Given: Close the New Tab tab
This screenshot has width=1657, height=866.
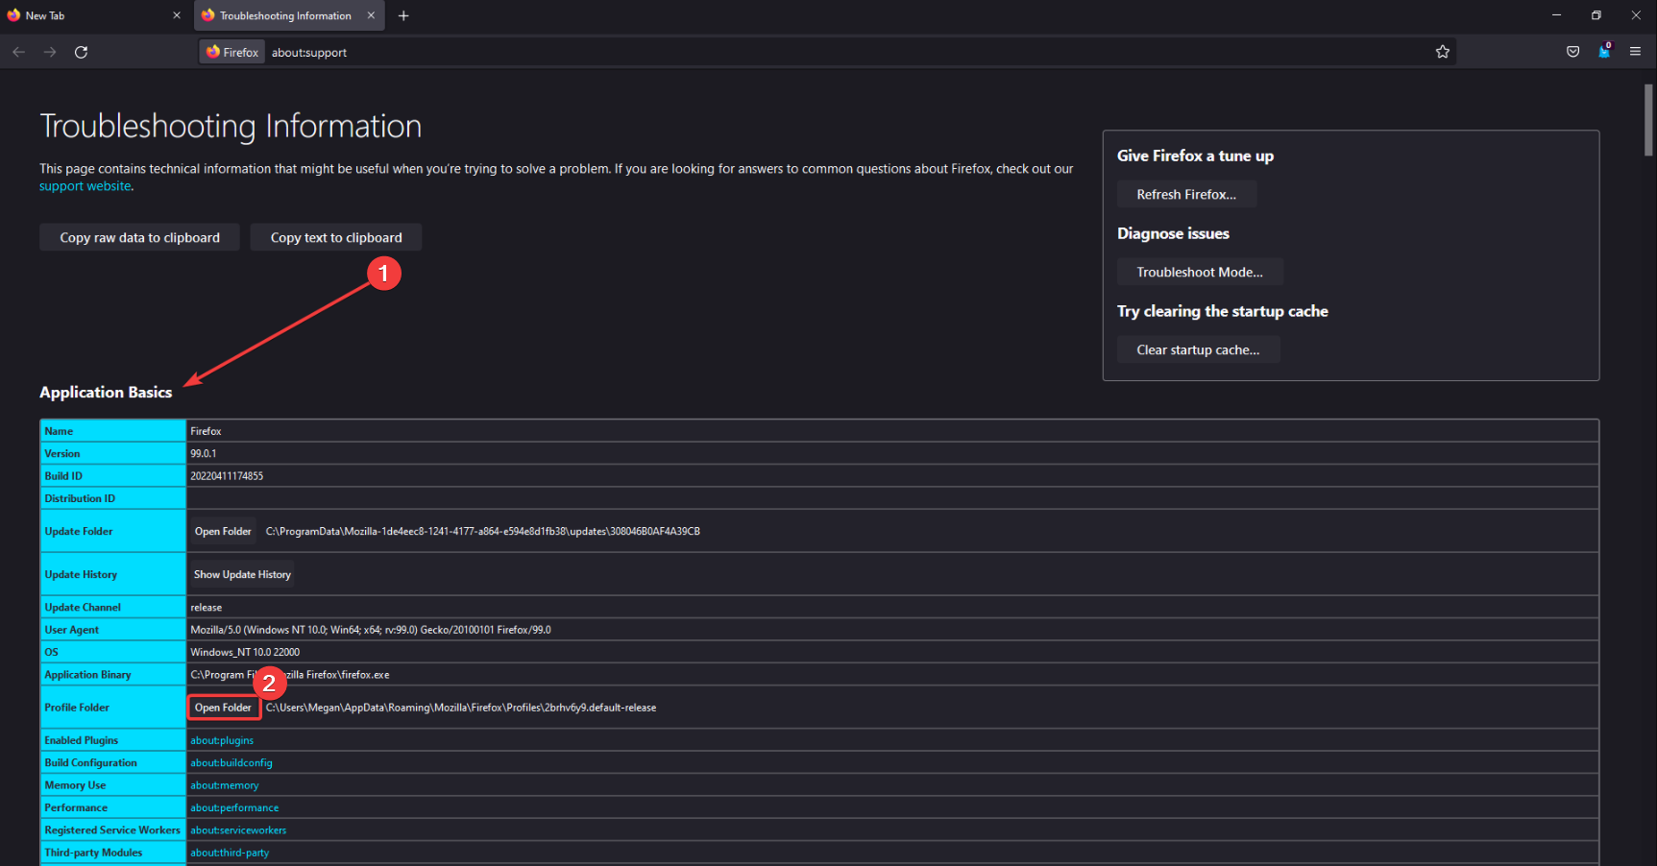Looking at the screenshot, I should (x=177, y=15).
